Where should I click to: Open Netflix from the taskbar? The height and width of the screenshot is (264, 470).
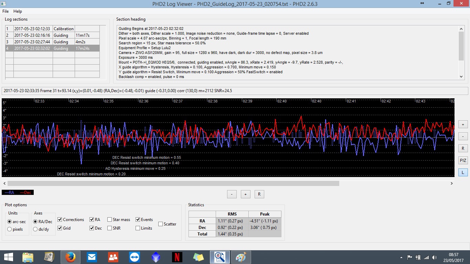point(177,257)
